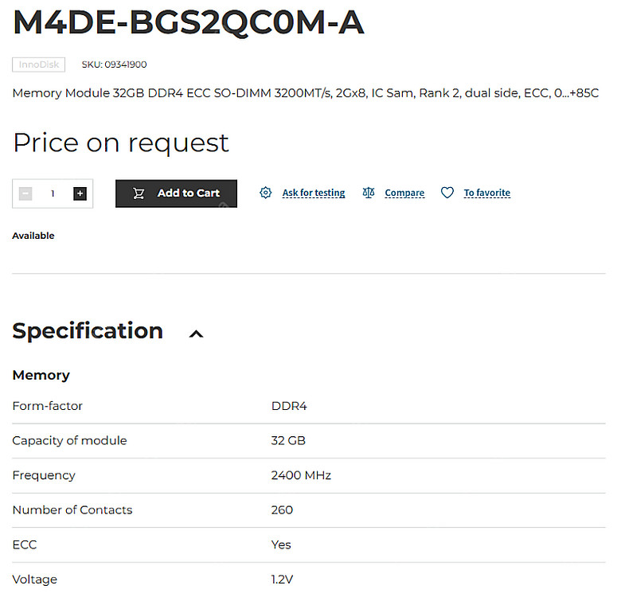Click the Price on request text

coord(121,142)
